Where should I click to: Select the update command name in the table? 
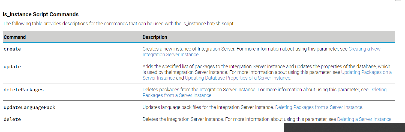(x=12, y=67)
